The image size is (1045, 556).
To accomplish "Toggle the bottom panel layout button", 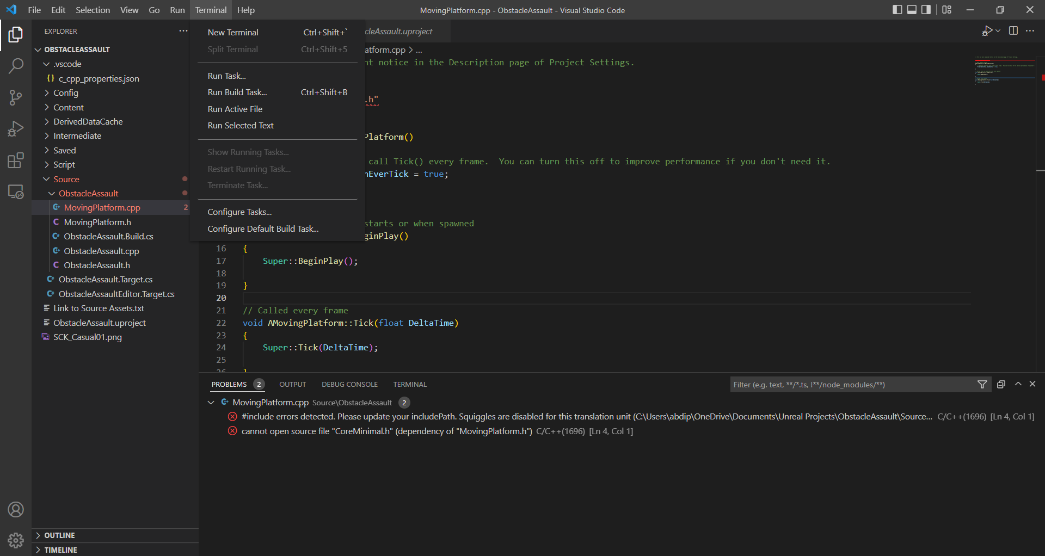I will click(x=912, y=10).
